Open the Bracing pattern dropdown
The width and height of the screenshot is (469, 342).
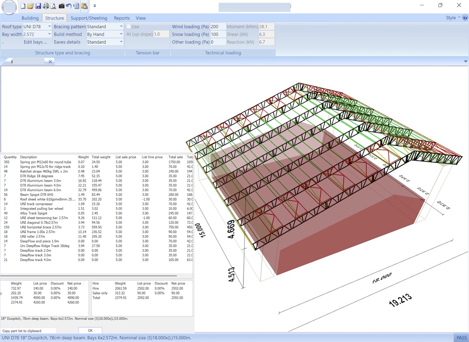click(x=120, y=26)
